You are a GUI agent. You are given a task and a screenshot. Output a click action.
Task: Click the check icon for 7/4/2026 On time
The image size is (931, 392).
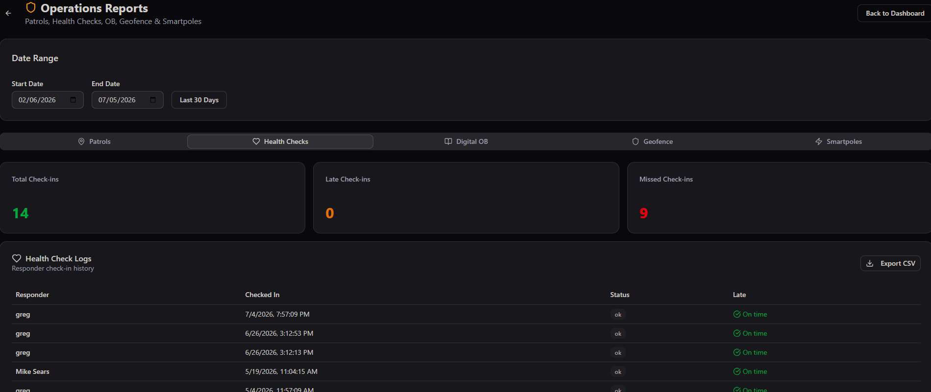tap(737, 314)
